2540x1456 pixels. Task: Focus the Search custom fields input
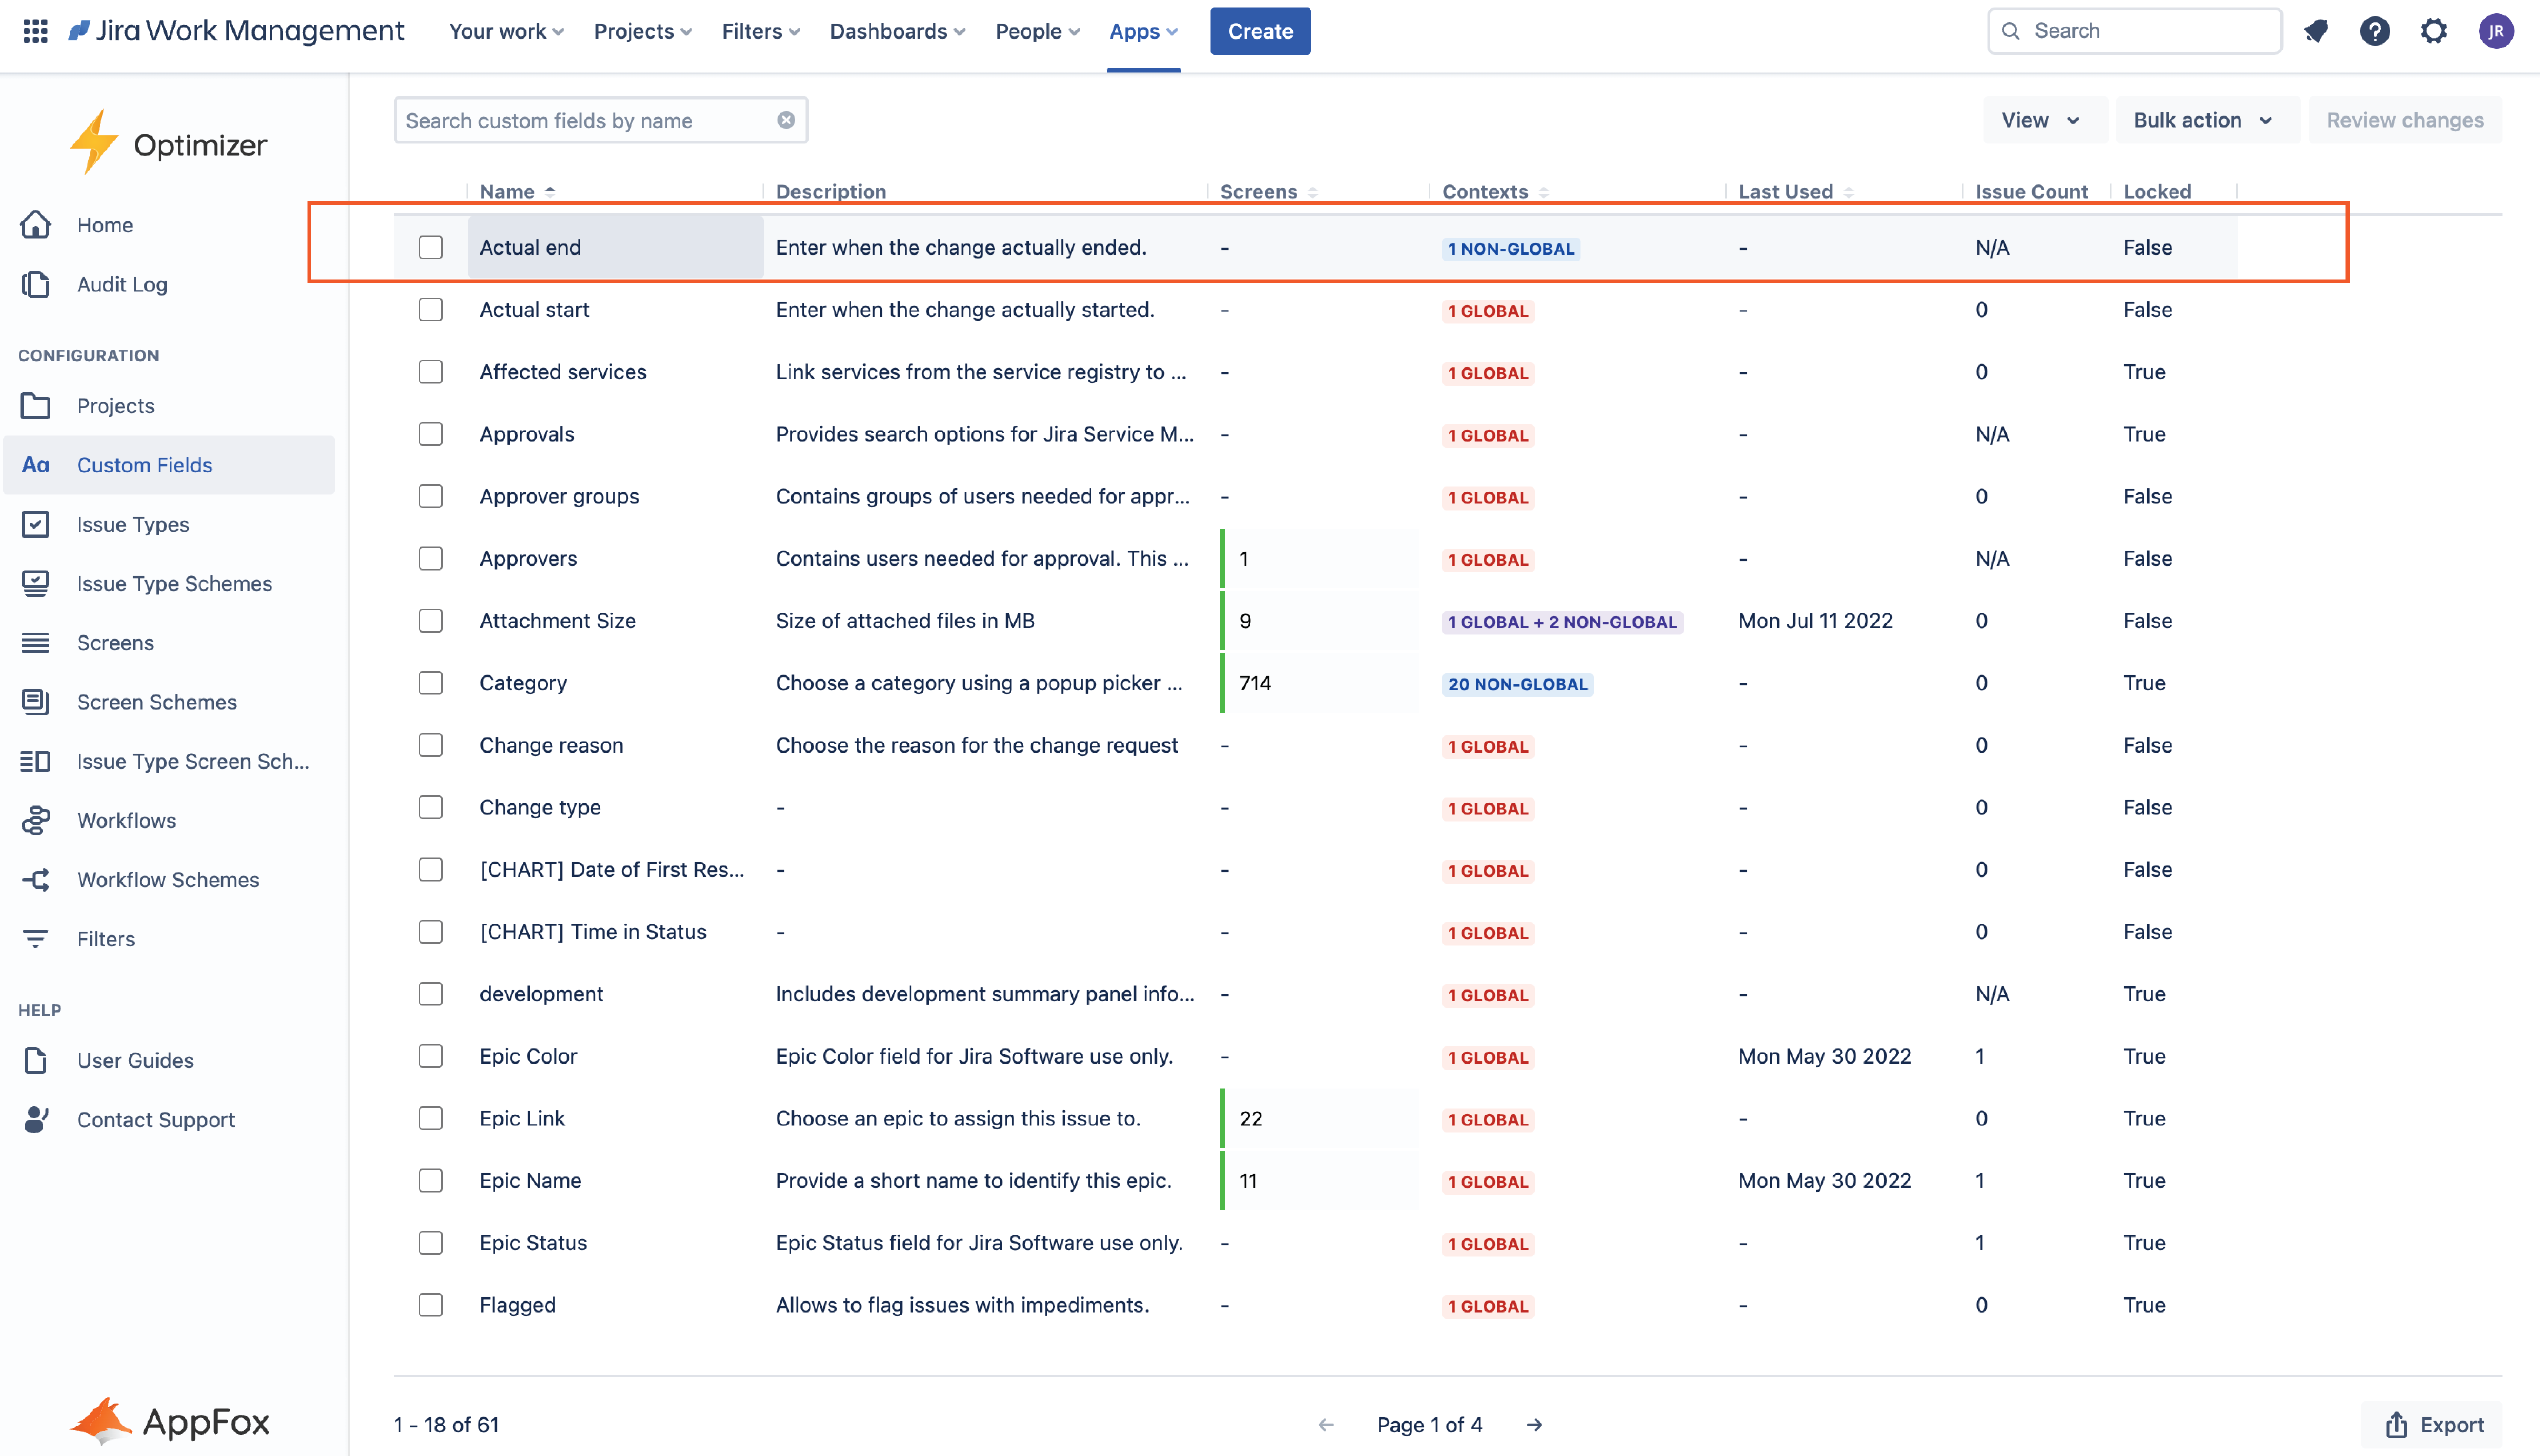point(585,120)
